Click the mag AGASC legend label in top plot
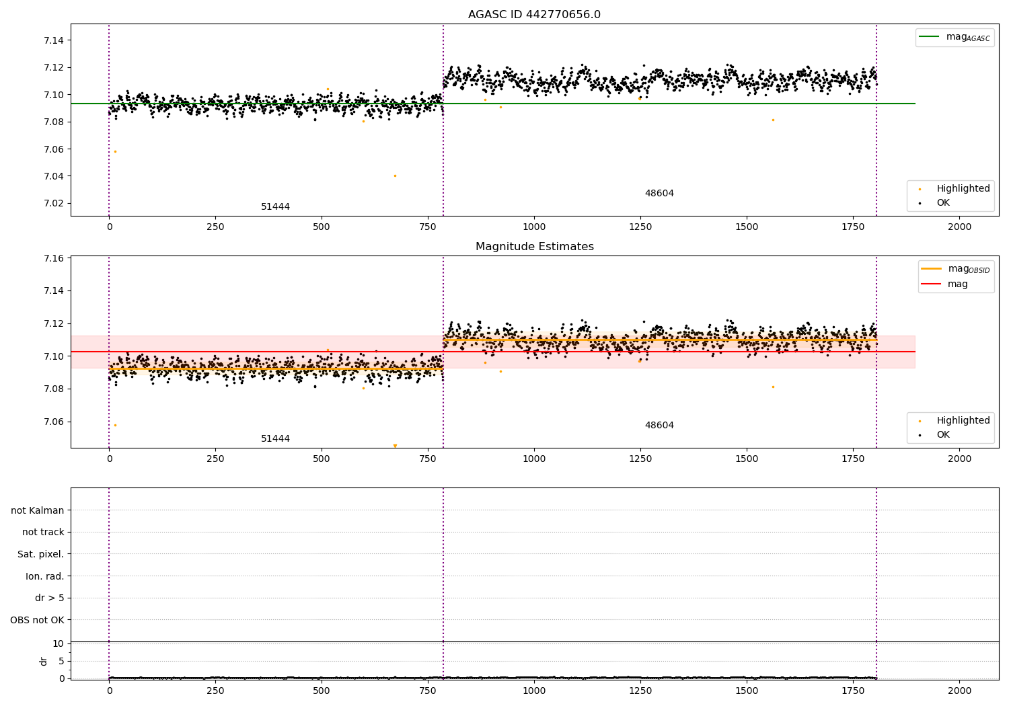Image resolution: width=1009 pixels, height=706 pixels. click(968, 38)
